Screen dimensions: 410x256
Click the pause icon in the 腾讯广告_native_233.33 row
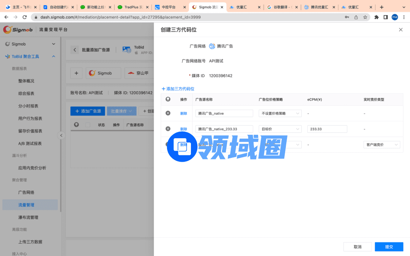168,129
